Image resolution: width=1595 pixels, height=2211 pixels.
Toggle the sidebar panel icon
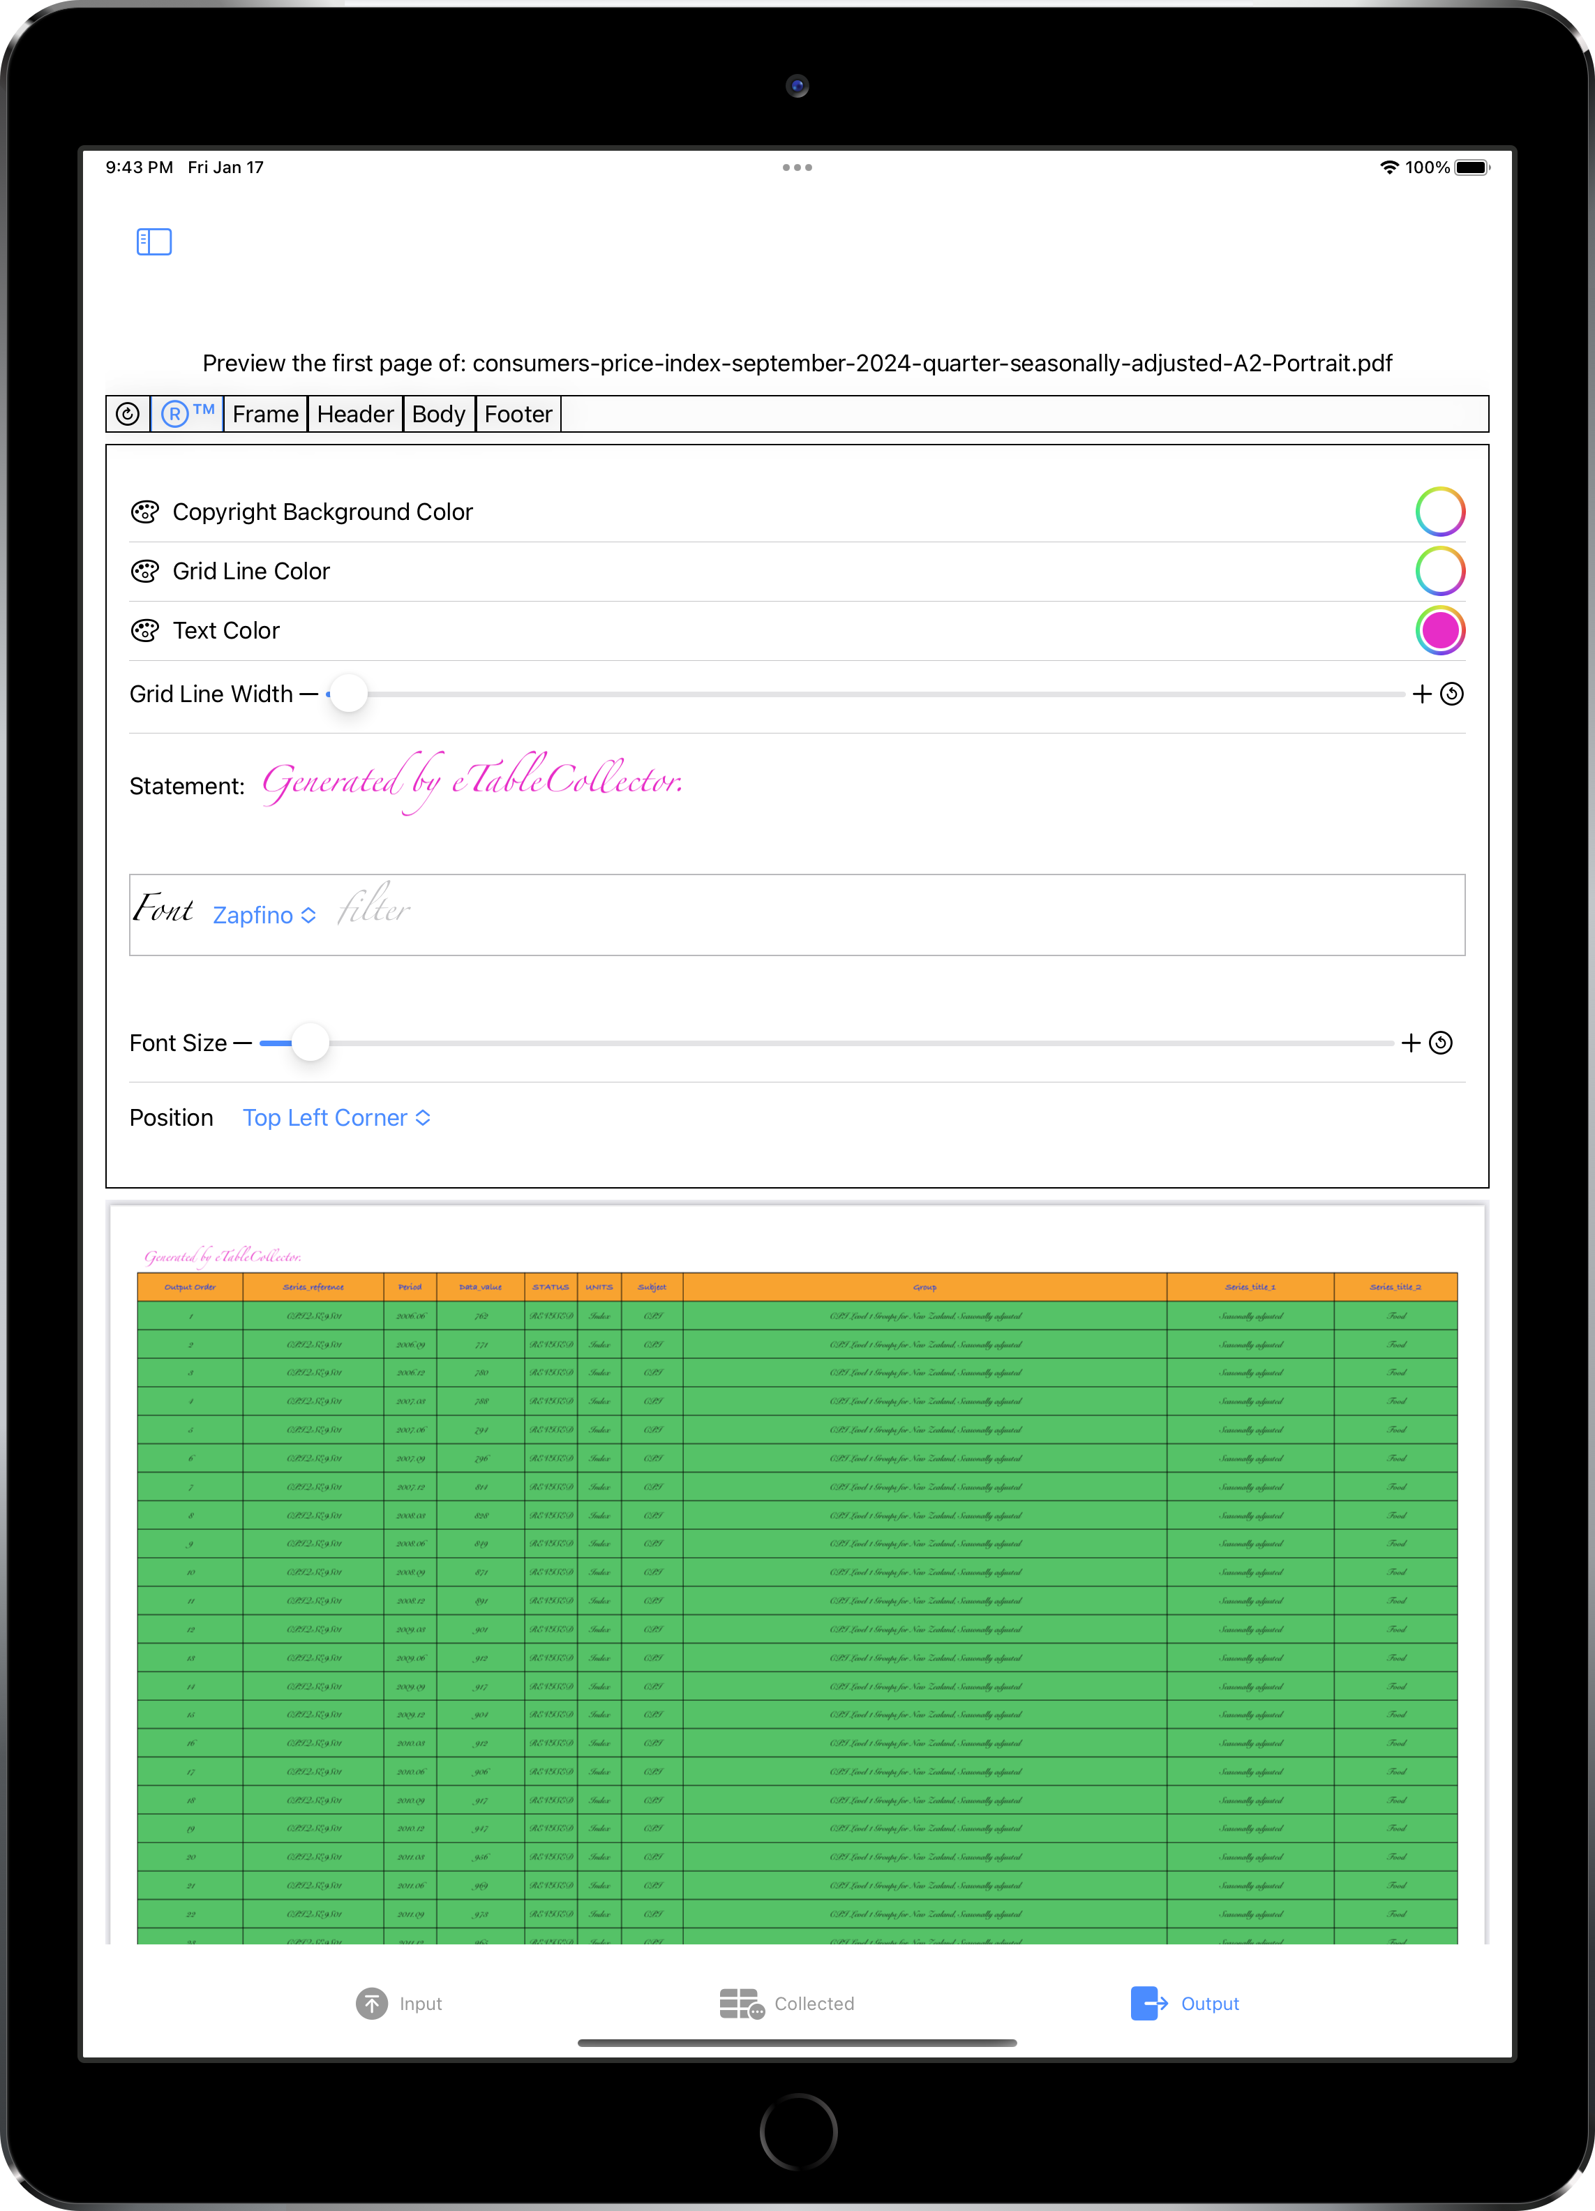click(154, 241)
